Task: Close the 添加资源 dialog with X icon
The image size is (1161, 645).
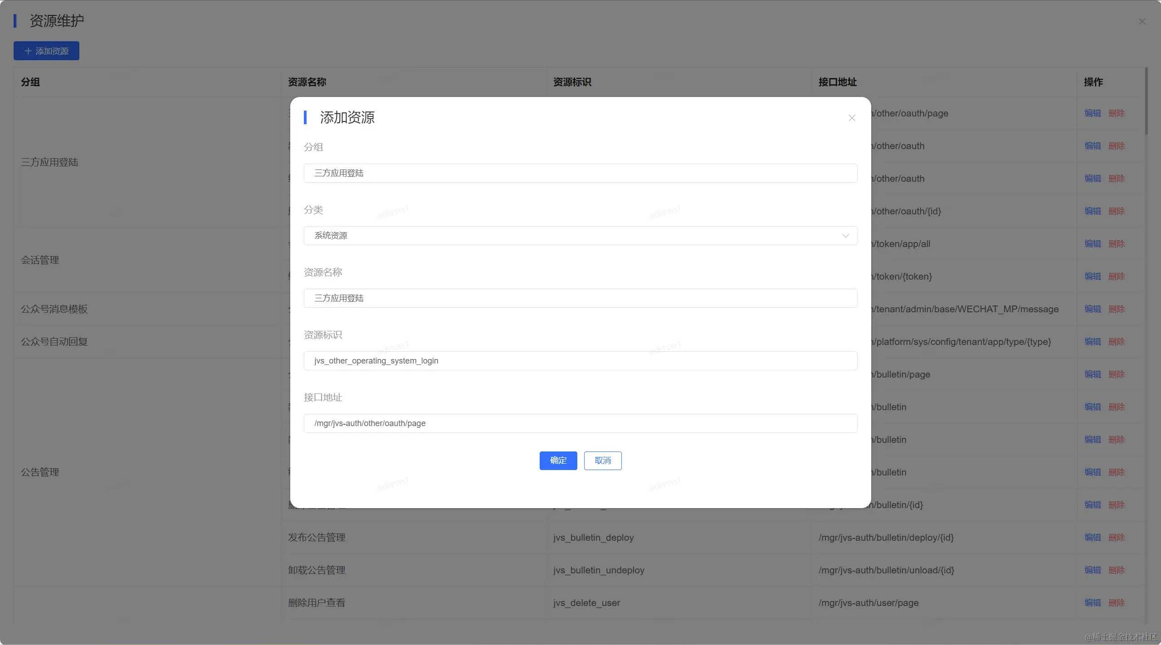Action: 852,118
